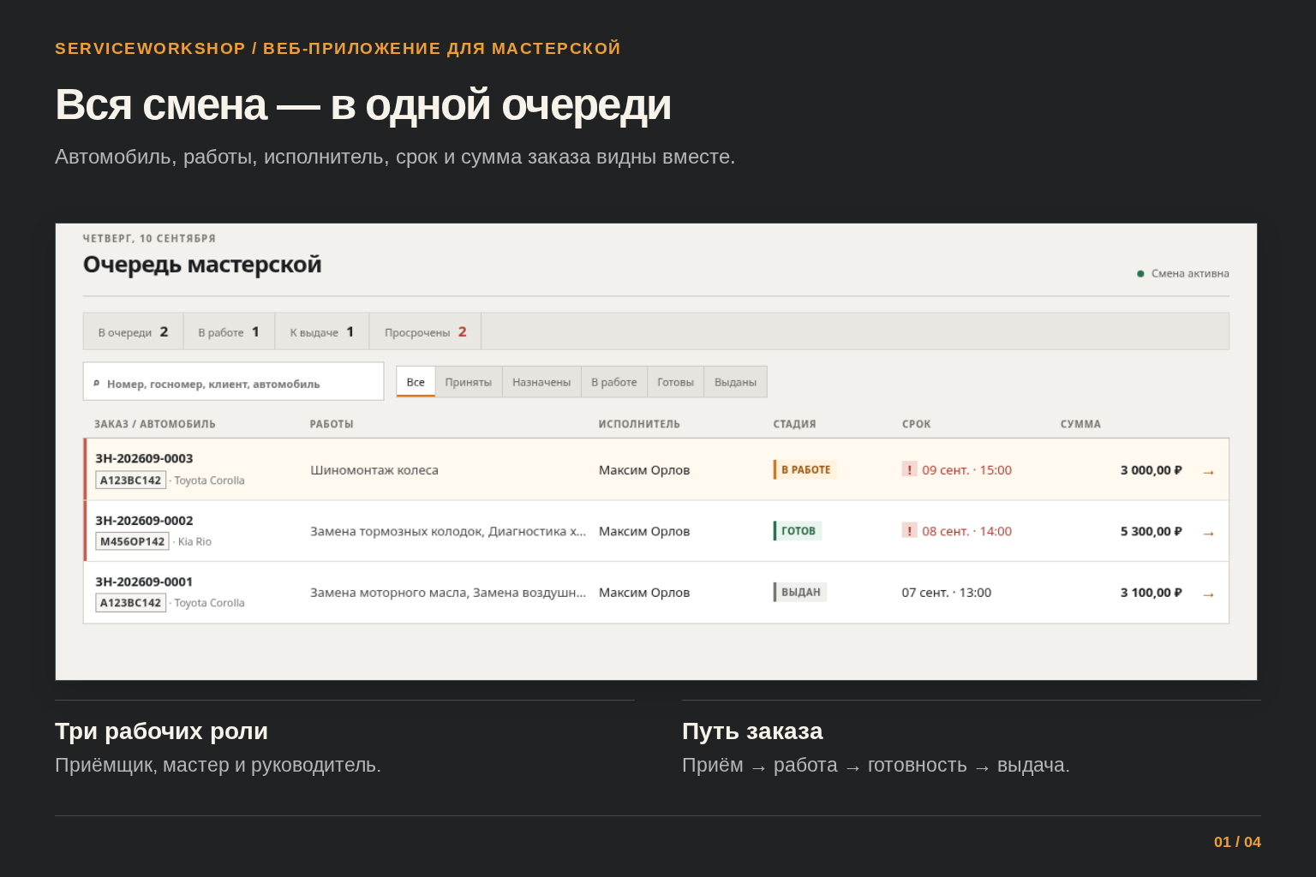Click the 'ГОТОВ' stage badge
Viewport: 1316px width, 877px height.
click(x=798, y=531)
